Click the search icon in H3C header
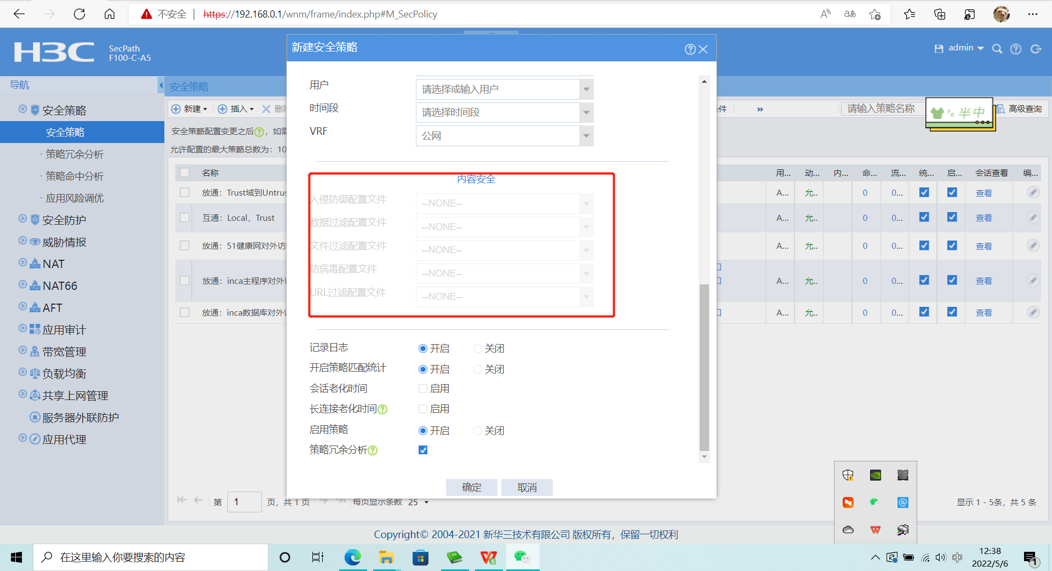1052x571 pixels. (x=997, y=49)
